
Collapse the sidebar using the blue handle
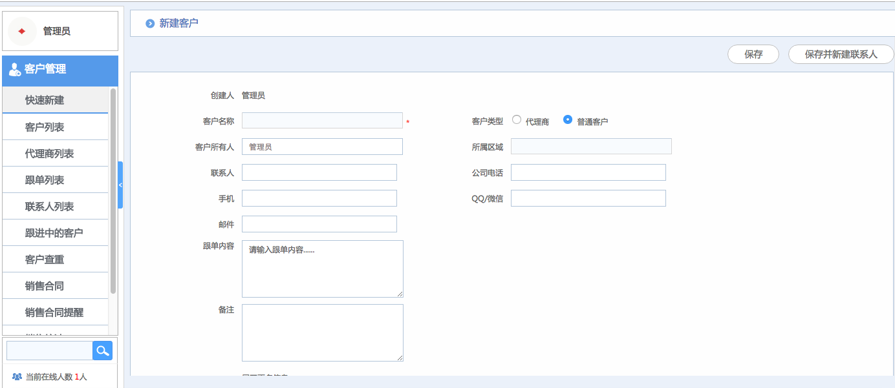[x=120, y=185]
